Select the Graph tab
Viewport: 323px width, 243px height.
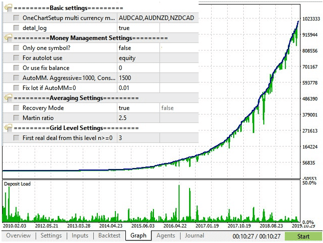tap(138, 235)
